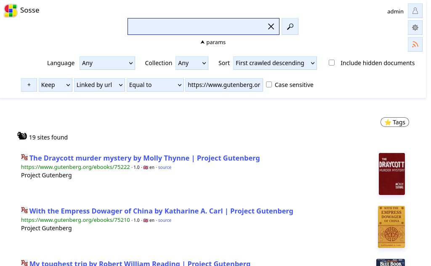Image resolution: width=431 pixels, height=266 pixels.
Task: Open My toughest trip result title
Action: pos(140,263)
